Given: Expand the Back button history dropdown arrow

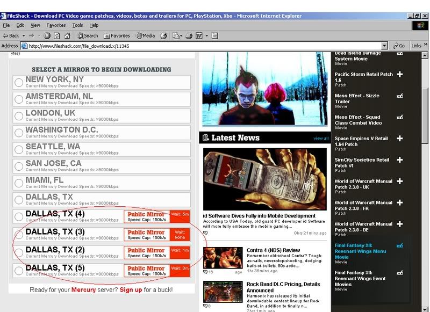Looking at the screenshot, I should 23,35.
